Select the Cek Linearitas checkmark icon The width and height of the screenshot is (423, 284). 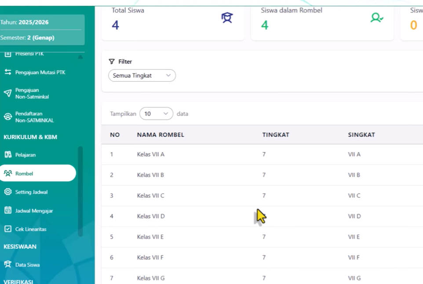[8, 229]
